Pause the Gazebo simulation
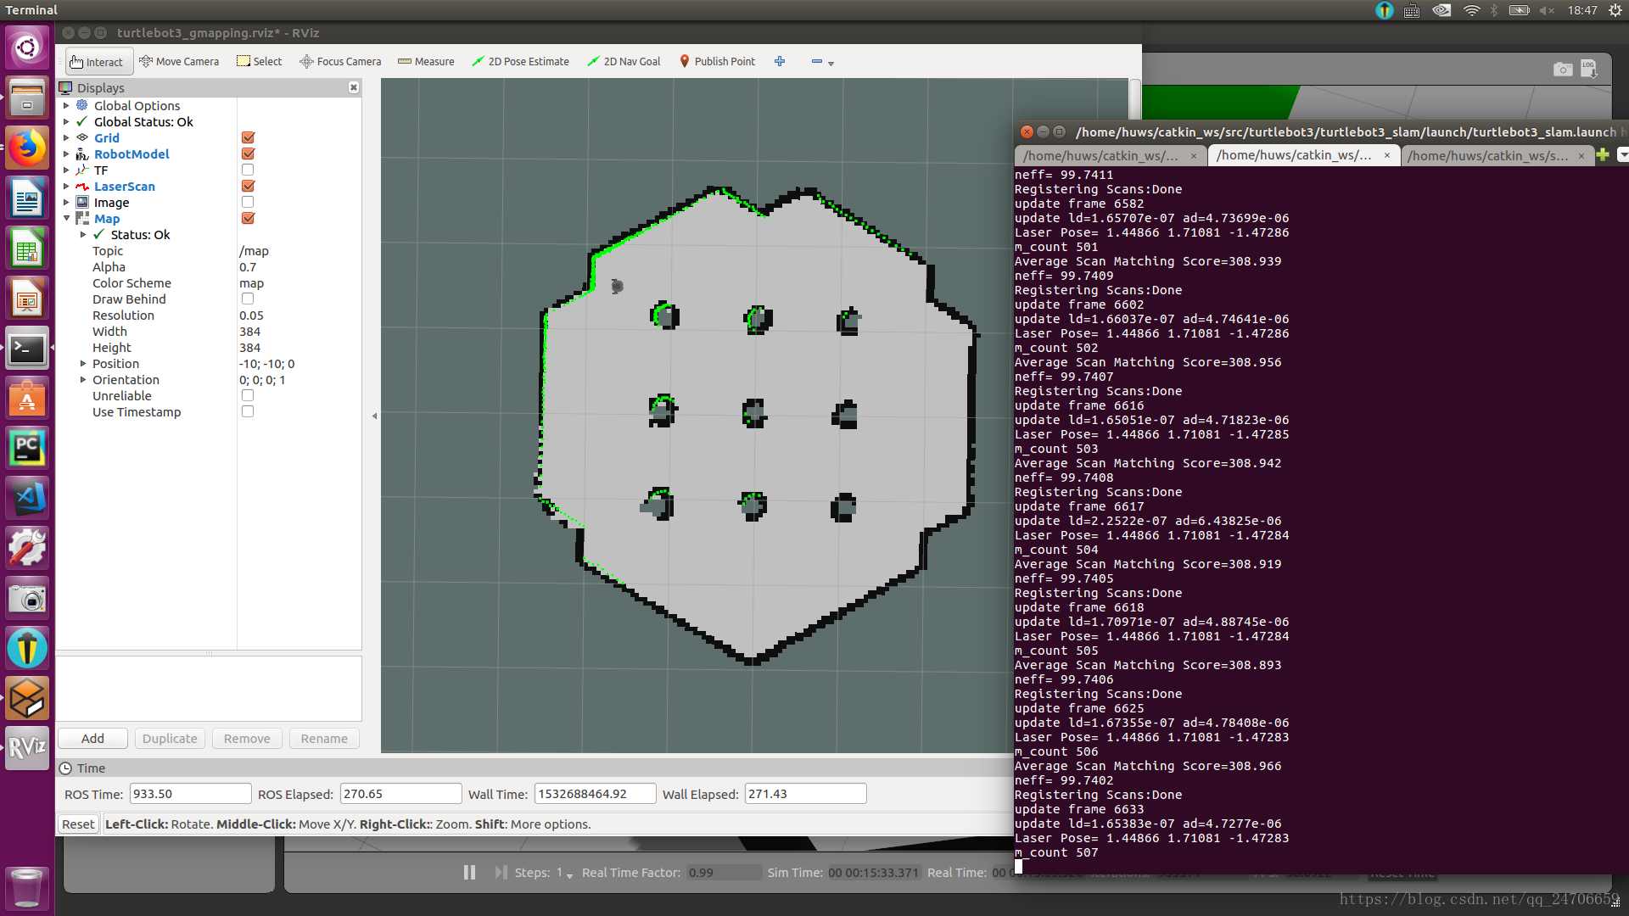Screen dimensions: 1629x916 tap(469, 873)
